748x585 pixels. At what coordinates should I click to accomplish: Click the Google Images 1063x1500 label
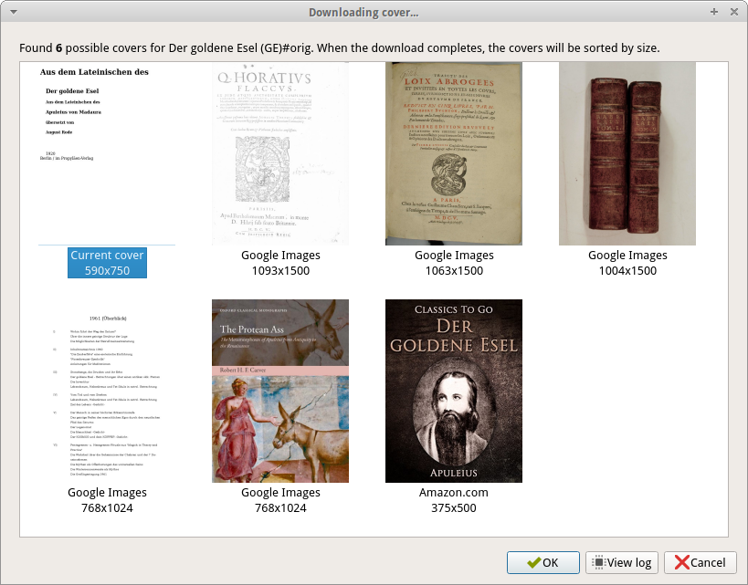(x=454, y=263)
